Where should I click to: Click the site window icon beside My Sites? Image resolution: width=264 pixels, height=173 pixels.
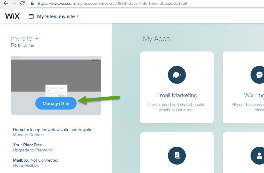(31, 16)
